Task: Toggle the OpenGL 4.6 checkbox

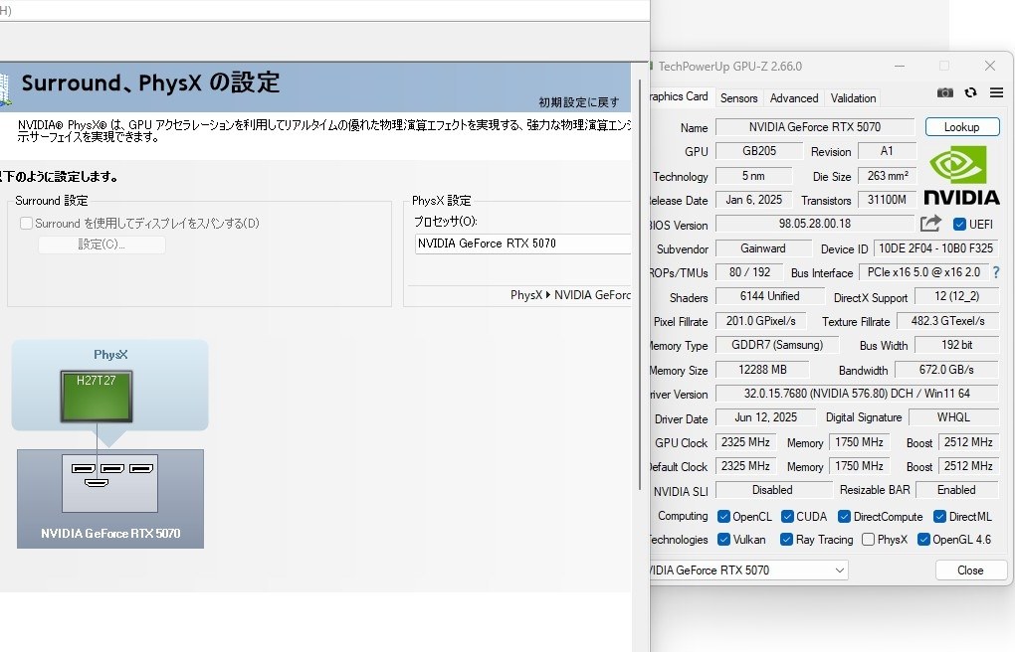Action: click(x=923, y=540)
